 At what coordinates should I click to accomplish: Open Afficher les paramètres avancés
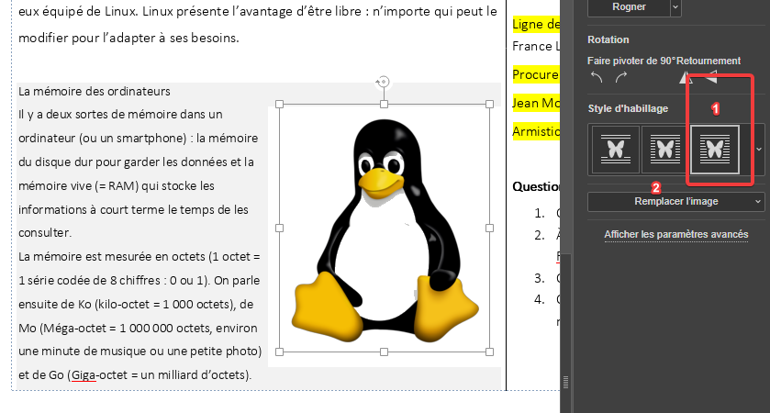676,234
